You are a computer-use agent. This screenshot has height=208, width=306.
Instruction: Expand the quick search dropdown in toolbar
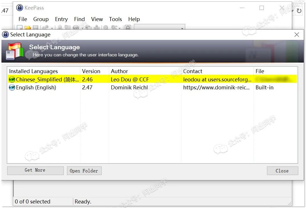(182, 28)
